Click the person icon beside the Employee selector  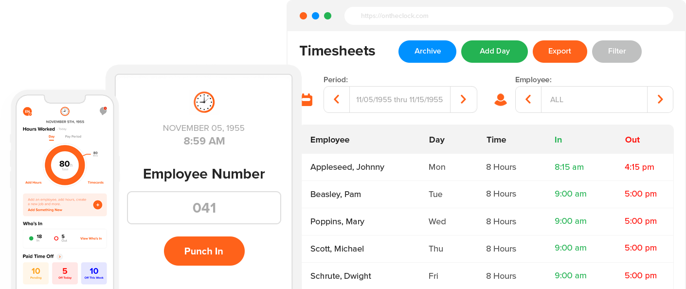[x=500, y=99]
